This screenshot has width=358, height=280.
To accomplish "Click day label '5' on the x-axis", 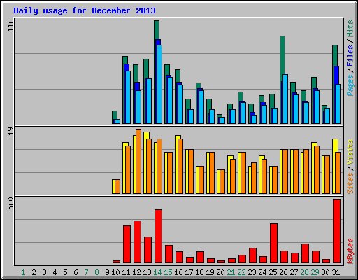I will (65, 272).
